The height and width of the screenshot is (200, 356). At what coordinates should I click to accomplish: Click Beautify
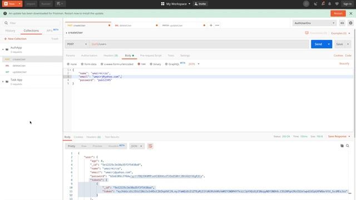pyautogui.click(x=344, y=64)
